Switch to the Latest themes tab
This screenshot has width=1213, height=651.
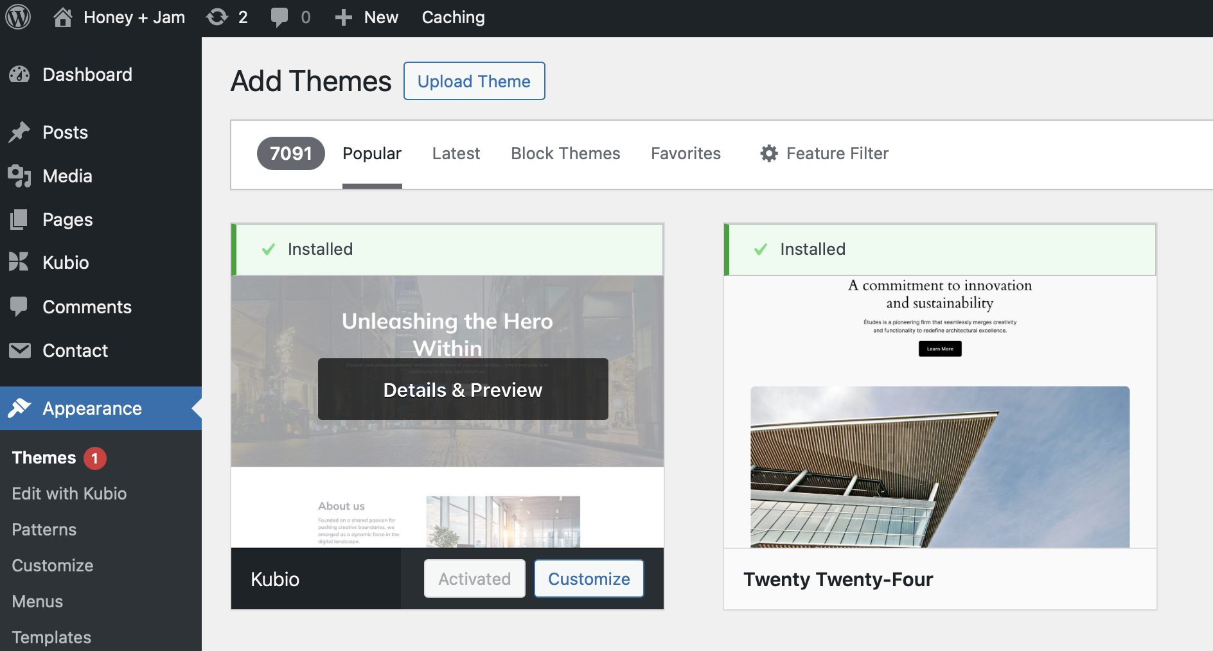[x=456, y=153]
